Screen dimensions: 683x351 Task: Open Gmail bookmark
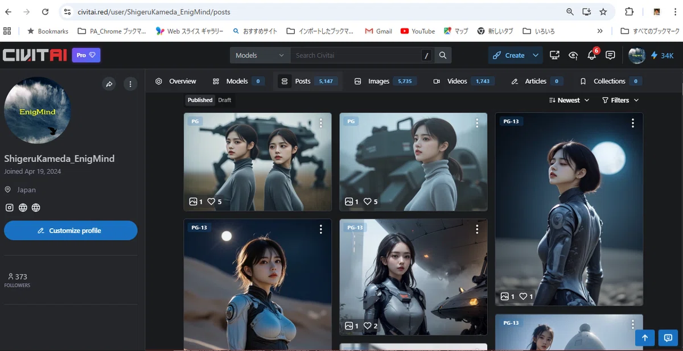click(378, 31)
